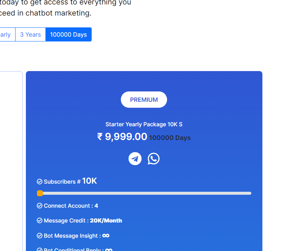Click the infinity symbol for Bot Message Insight
The width and height of the screenshot is (289, 251).
tap(106, 236)
